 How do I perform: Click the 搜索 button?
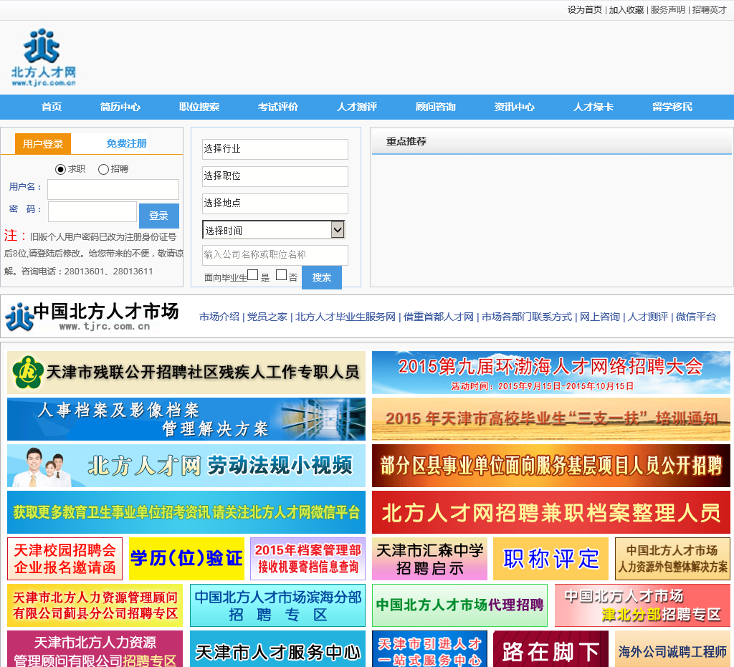pyautogui.click(x=322, y=277)
